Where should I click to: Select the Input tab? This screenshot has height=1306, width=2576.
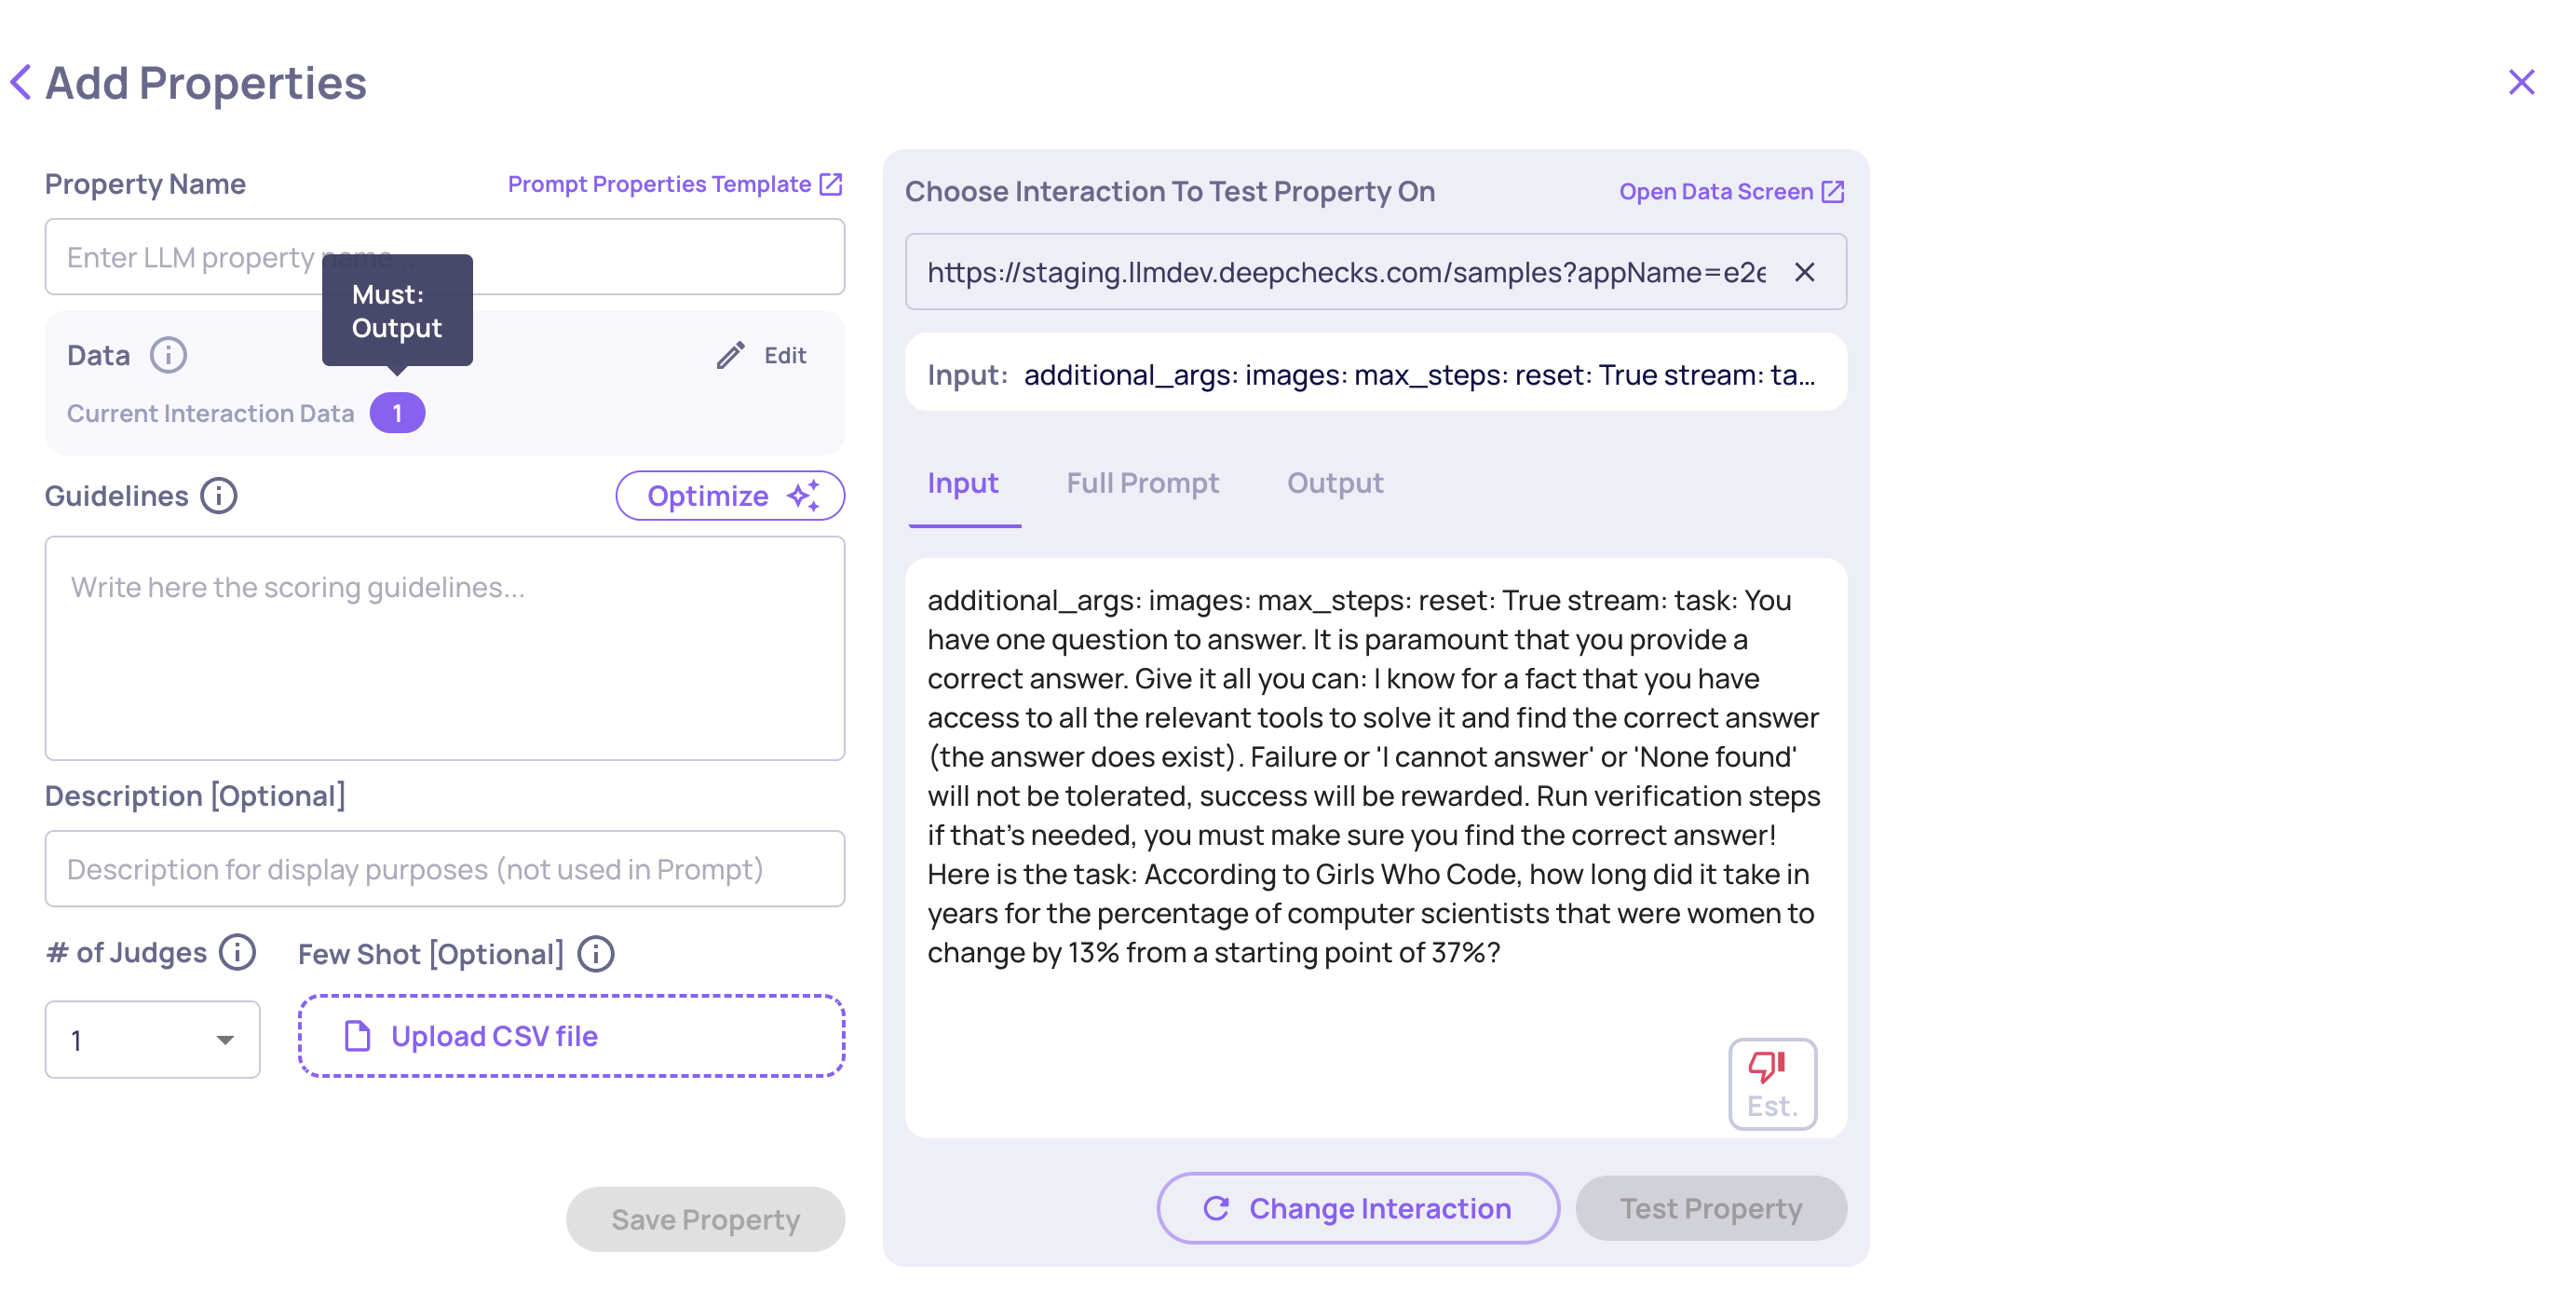coord(962,483)
